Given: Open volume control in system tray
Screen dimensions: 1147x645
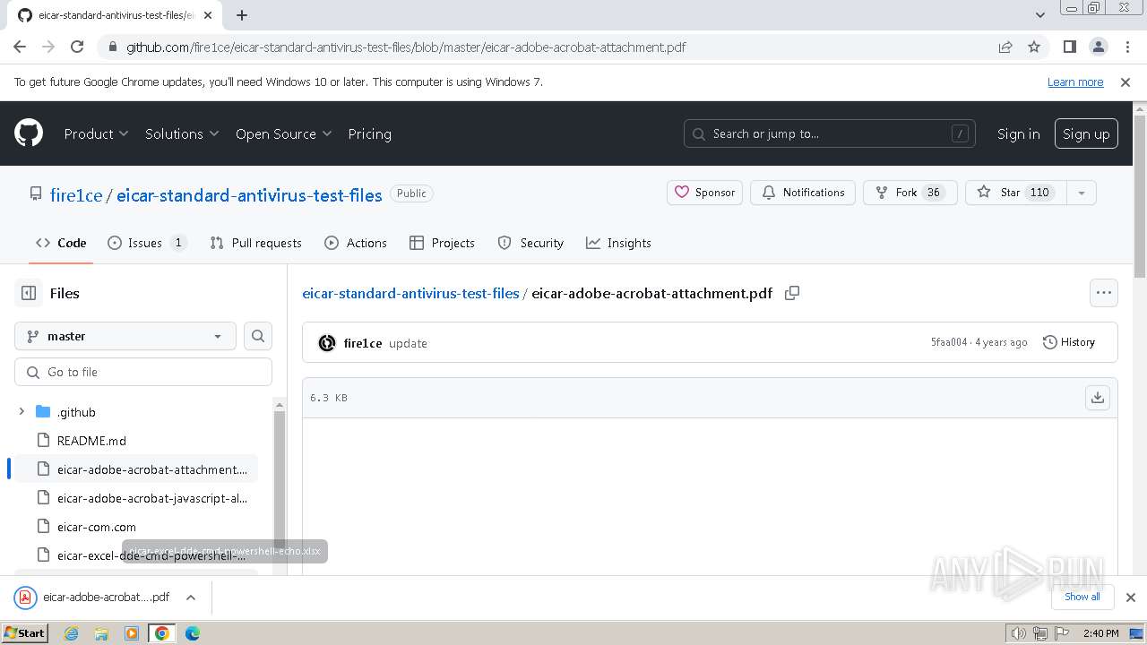Looking at the screenshot, I should (1018, 633).
